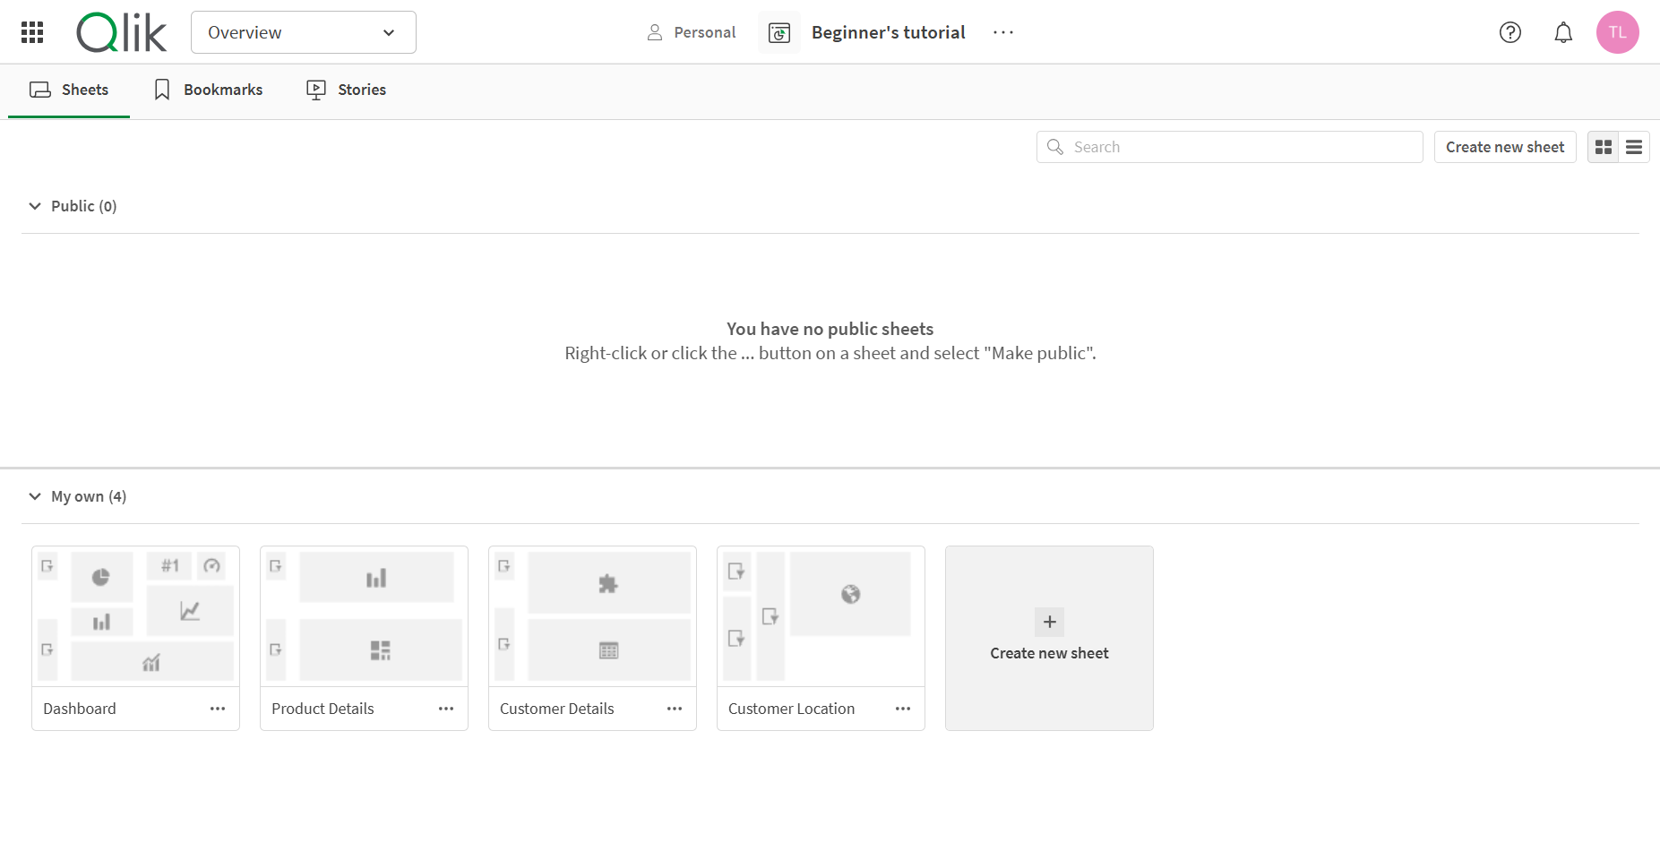Open the app details icon beside Beginner's tutorial

tap(779, 32)
